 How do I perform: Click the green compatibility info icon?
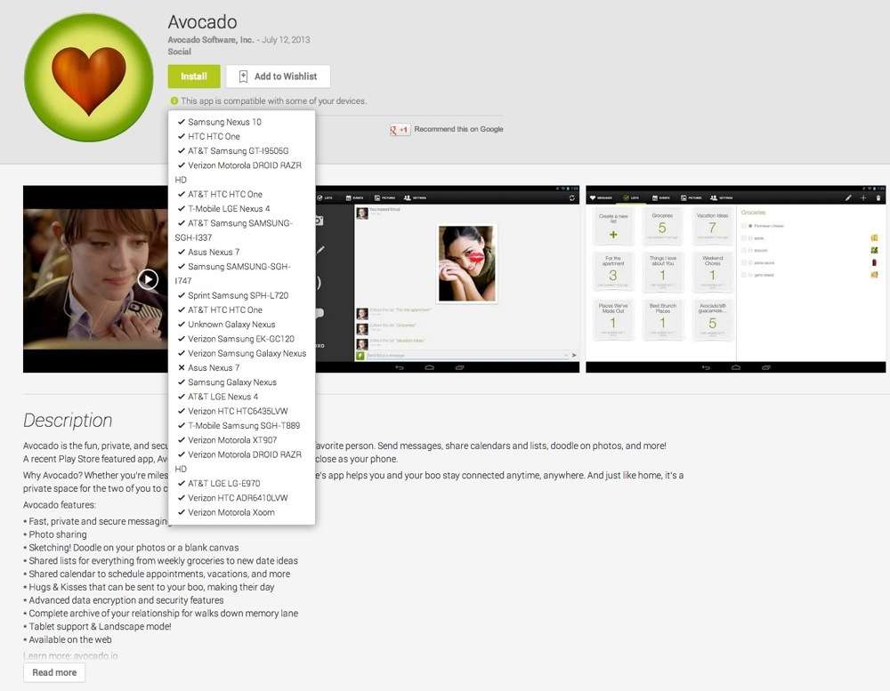pos(174,101)
